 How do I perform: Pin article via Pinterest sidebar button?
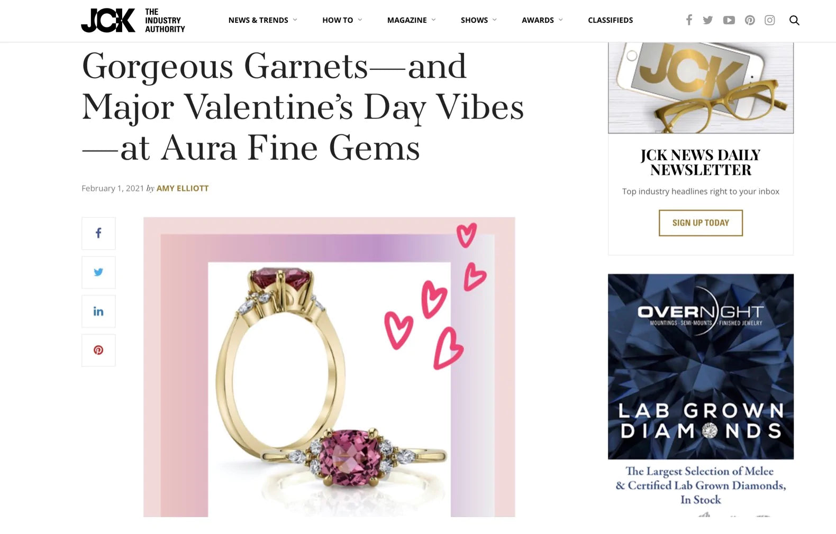click(98, 350)
